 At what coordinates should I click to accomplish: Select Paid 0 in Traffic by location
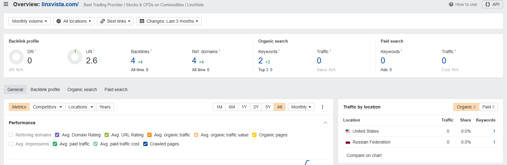[488, 107]
